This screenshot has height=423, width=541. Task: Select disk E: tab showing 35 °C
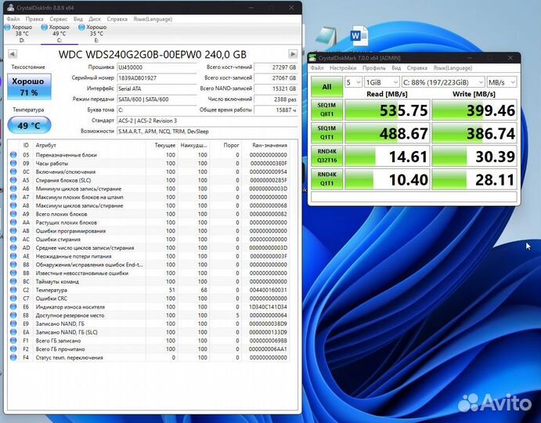click(96, 34)
